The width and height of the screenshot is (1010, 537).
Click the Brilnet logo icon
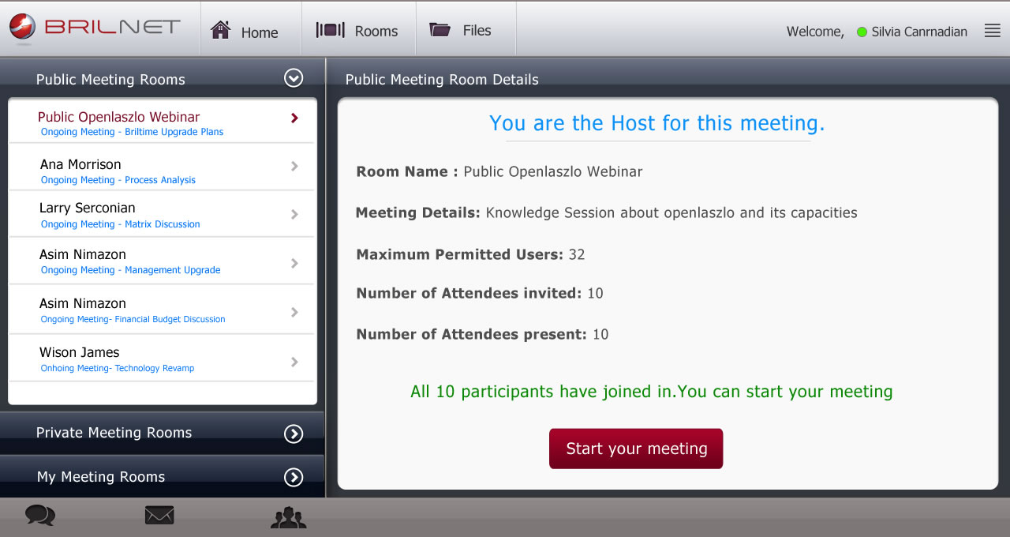tap(22, 28)
